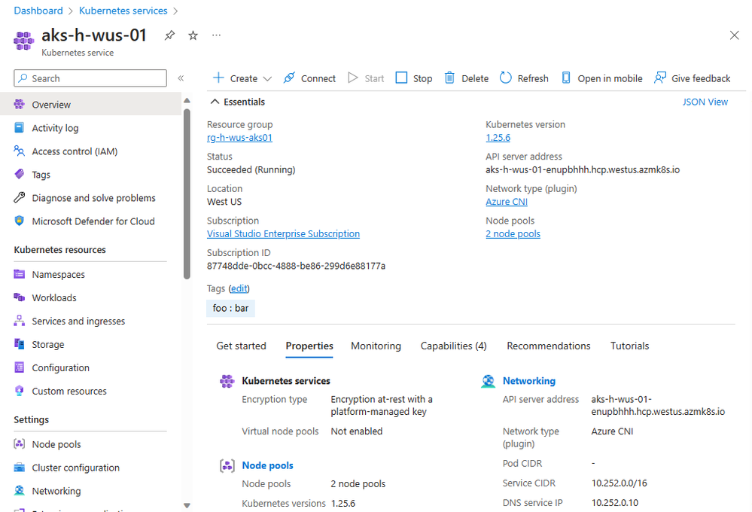The image size is (752, 512).
Task: Click the Storage icon
Action: click(19, 344)
